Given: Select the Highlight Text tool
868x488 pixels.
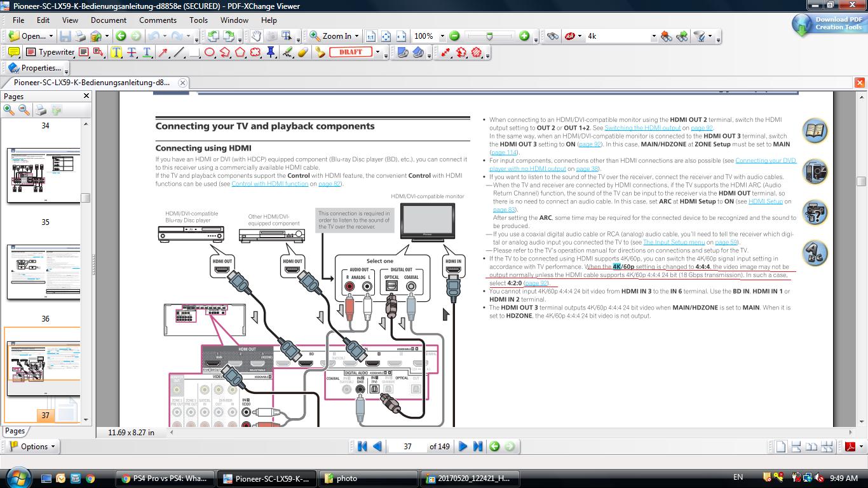Looking at the screenshot, I should tap(116, 52).
